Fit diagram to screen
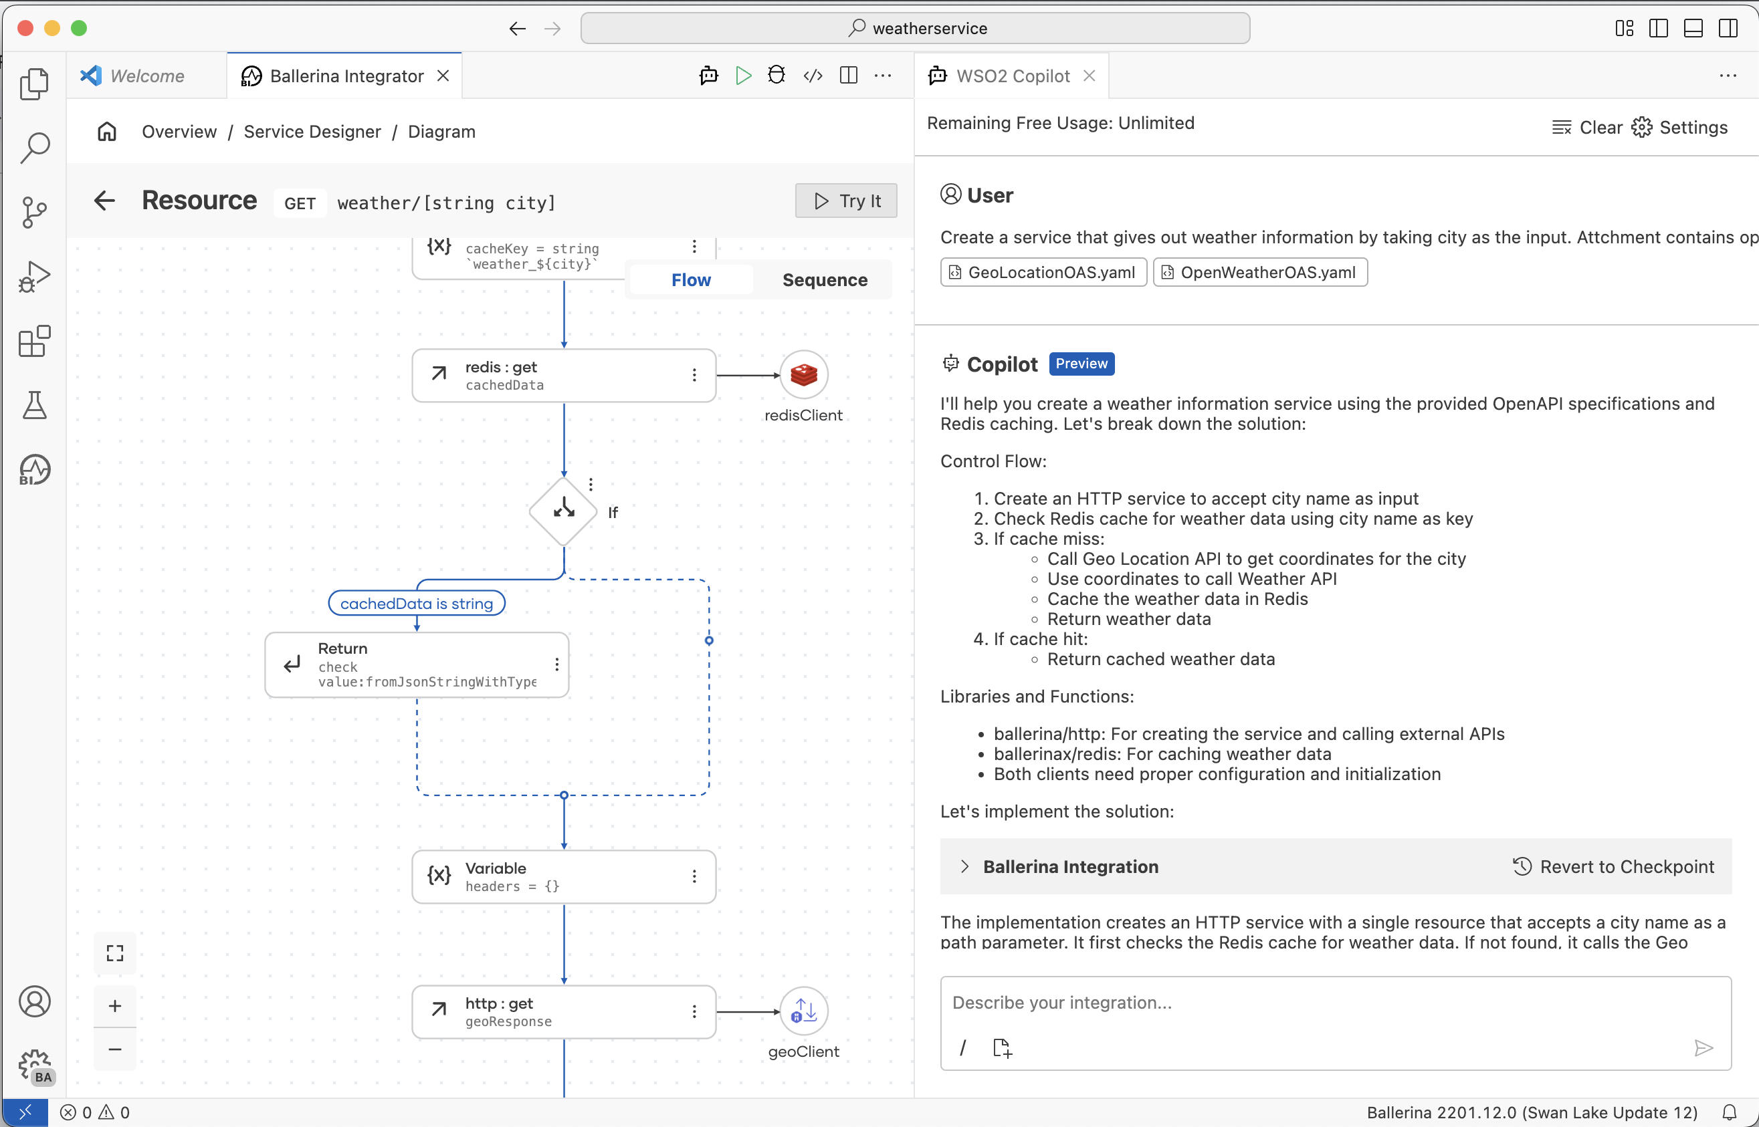Viewport: 1759px width, 1127px height. [x=115, y=953]
